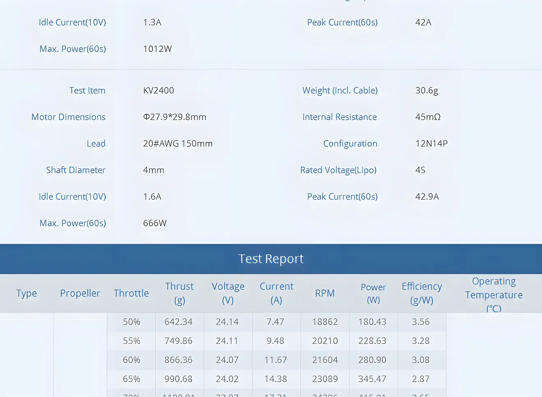Click the Throttle column header
Screen dimensions: 542x397
[x=131, y=293]
